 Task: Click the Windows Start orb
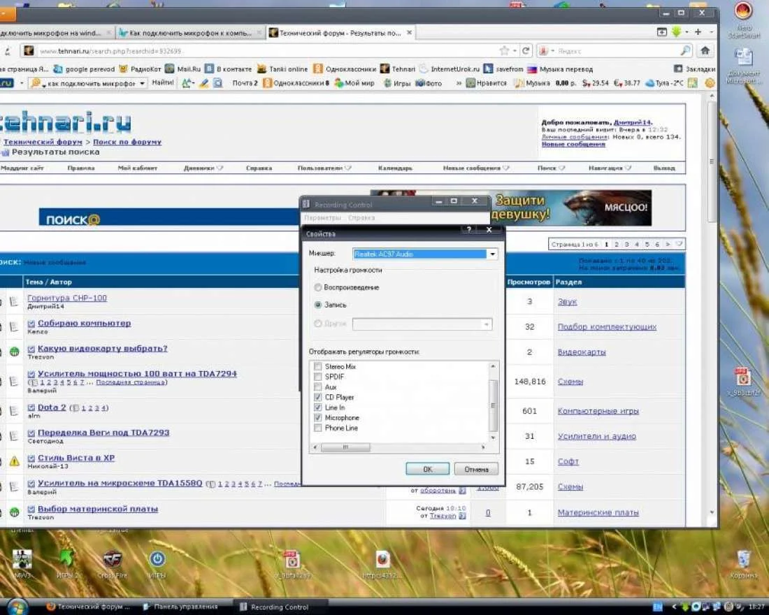tap(16, 606)
